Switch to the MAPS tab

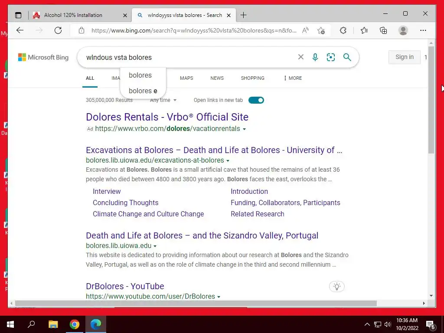coord(186,78)
